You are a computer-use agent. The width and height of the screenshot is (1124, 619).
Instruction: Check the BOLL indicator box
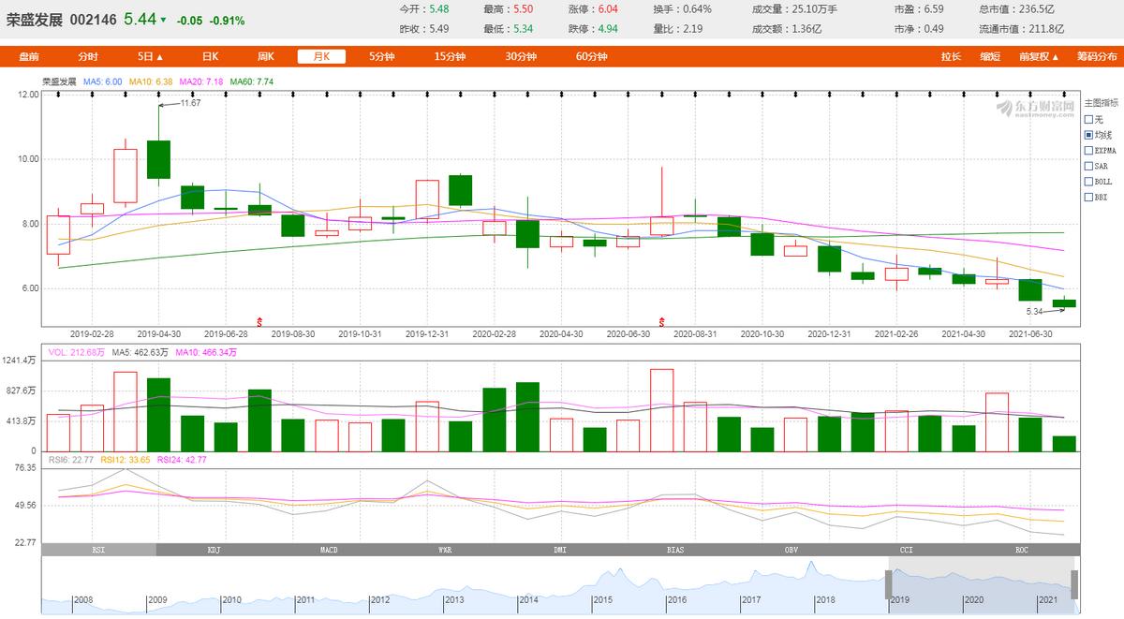[1088, 182]
